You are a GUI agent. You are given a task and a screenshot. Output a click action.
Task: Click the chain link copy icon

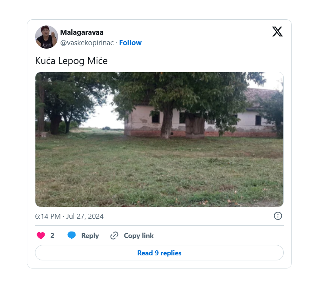coord(114,236)
